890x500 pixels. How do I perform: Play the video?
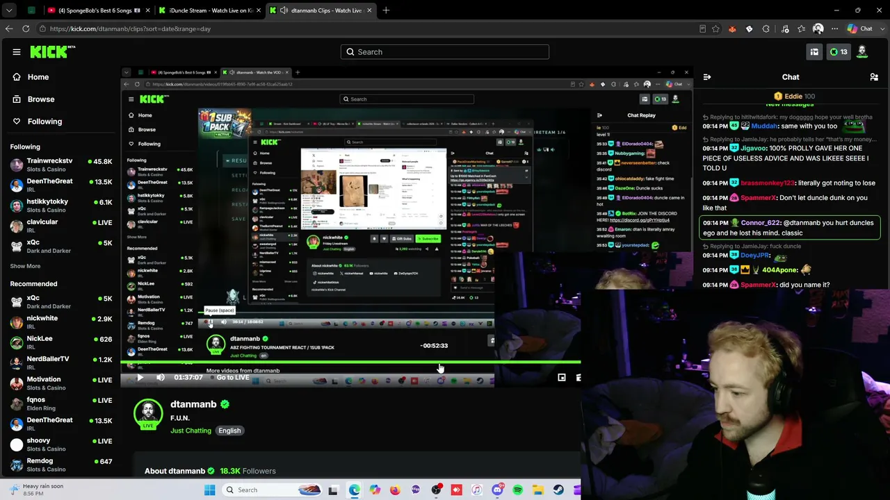tap(140, 378)
